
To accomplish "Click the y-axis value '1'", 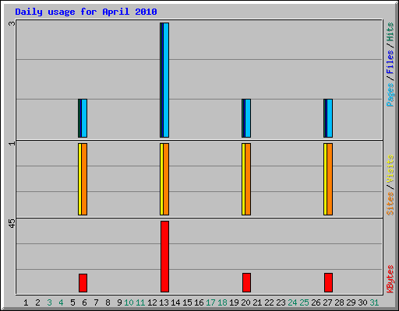I will click(x=12, y=143).
